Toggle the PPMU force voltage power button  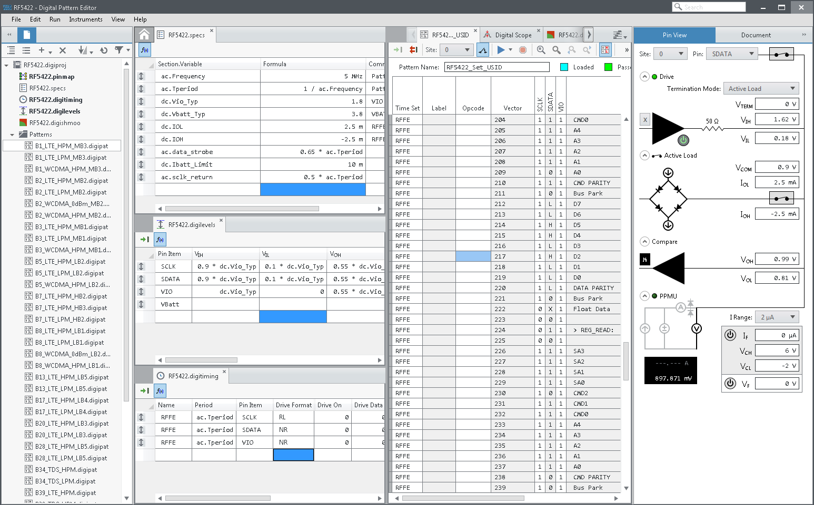point(730,383)
